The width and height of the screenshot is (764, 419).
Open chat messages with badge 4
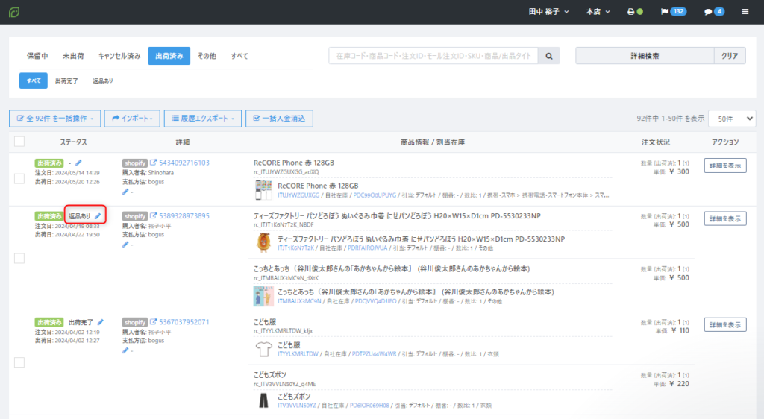[714, 12]
